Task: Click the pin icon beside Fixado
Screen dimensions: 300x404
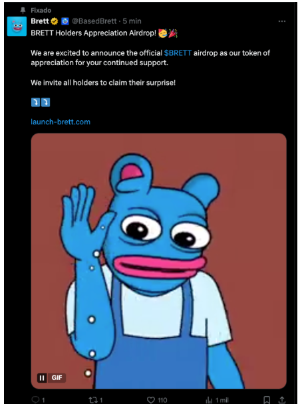Action: pyautogui.click(x=23, y=11)
